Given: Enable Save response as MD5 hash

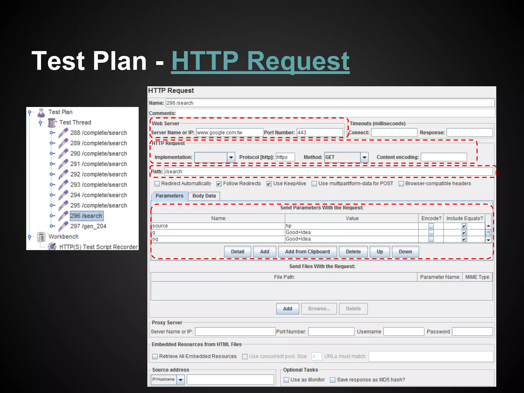Looking at the screenshot, I should [x=333, y=380].
